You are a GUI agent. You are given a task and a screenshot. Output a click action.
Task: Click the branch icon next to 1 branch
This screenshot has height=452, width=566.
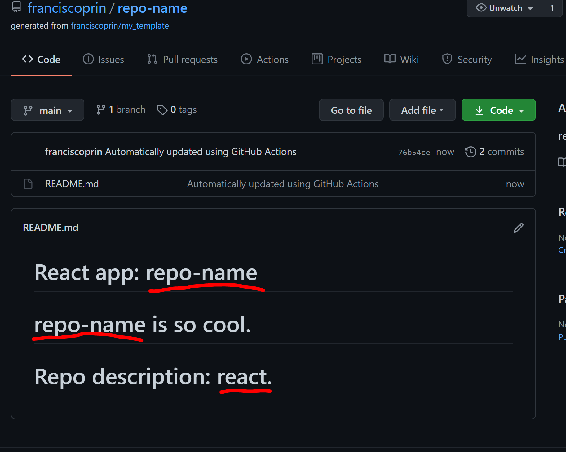[x=101, y=110]
